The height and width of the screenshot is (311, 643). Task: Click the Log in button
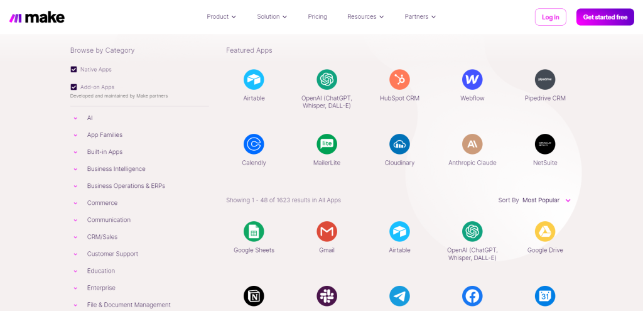point(550,17)
